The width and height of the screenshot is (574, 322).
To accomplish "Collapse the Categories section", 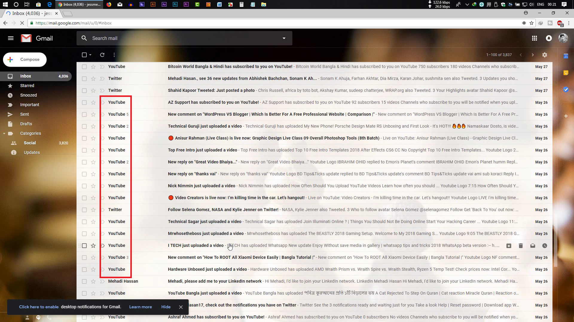I will (4, 134).
